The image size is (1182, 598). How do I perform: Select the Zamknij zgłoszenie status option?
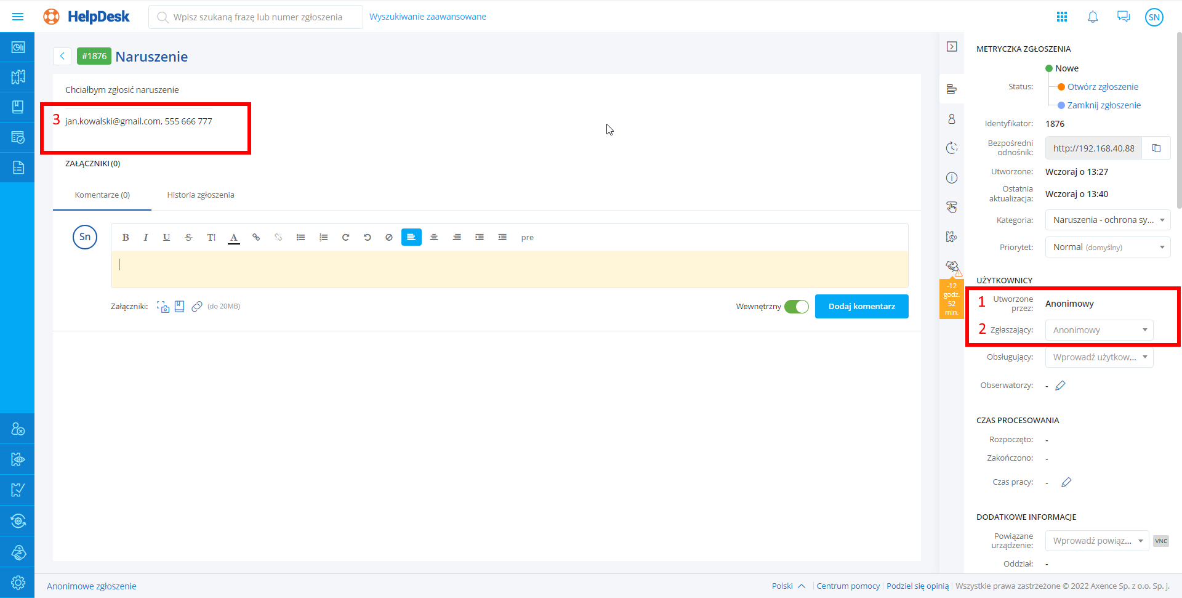click(x=1103, y=105)
